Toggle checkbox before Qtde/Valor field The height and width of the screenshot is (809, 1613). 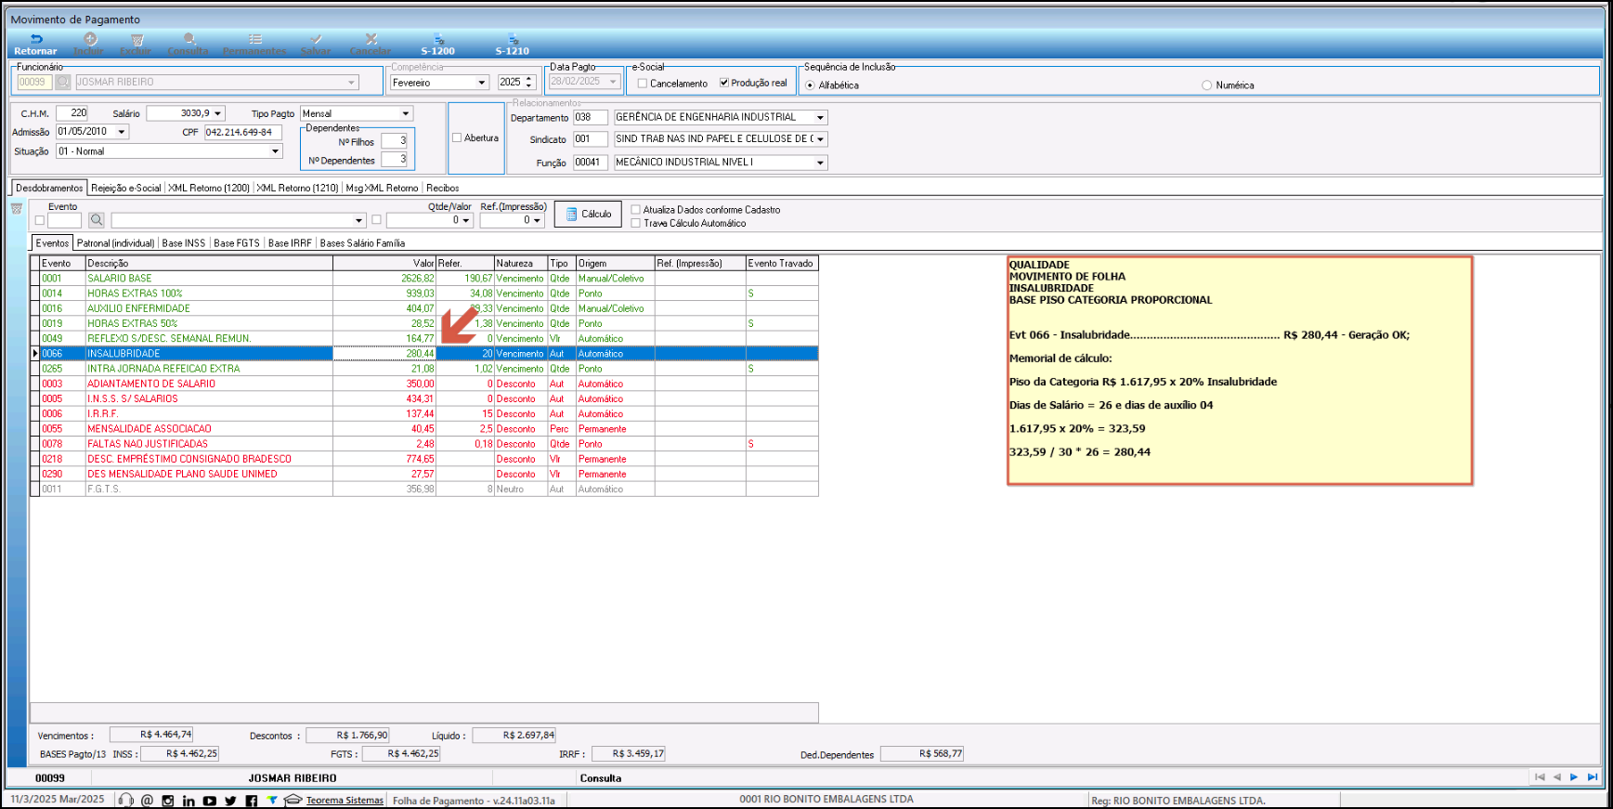tap(376, 220)
